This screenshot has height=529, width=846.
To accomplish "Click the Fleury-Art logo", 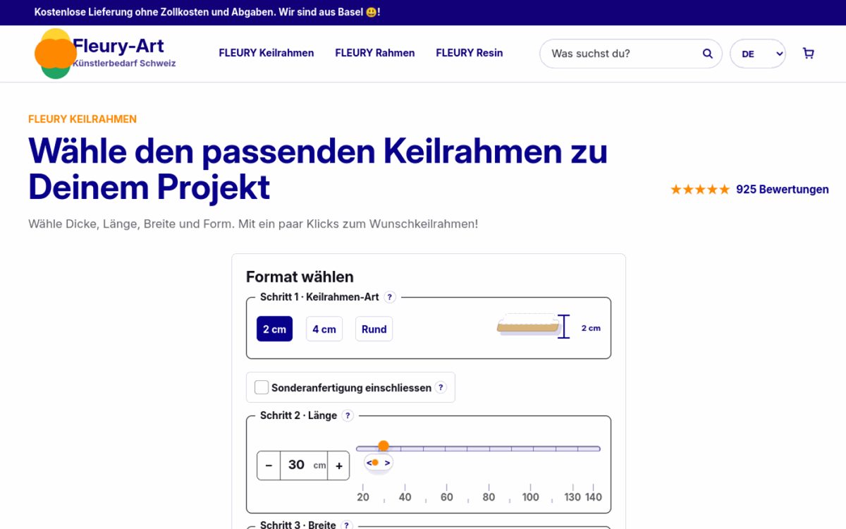I will tap(105, 54).
